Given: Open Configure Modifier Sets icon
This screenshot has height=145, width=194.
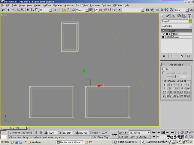Looking at the screenshot, I should click(x=189, y=56).
